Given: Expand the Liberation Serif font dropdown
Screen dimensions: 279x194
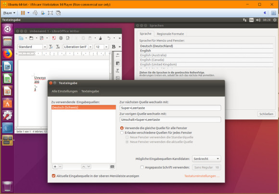Looking at the screenshot, I should coord(90,47).
